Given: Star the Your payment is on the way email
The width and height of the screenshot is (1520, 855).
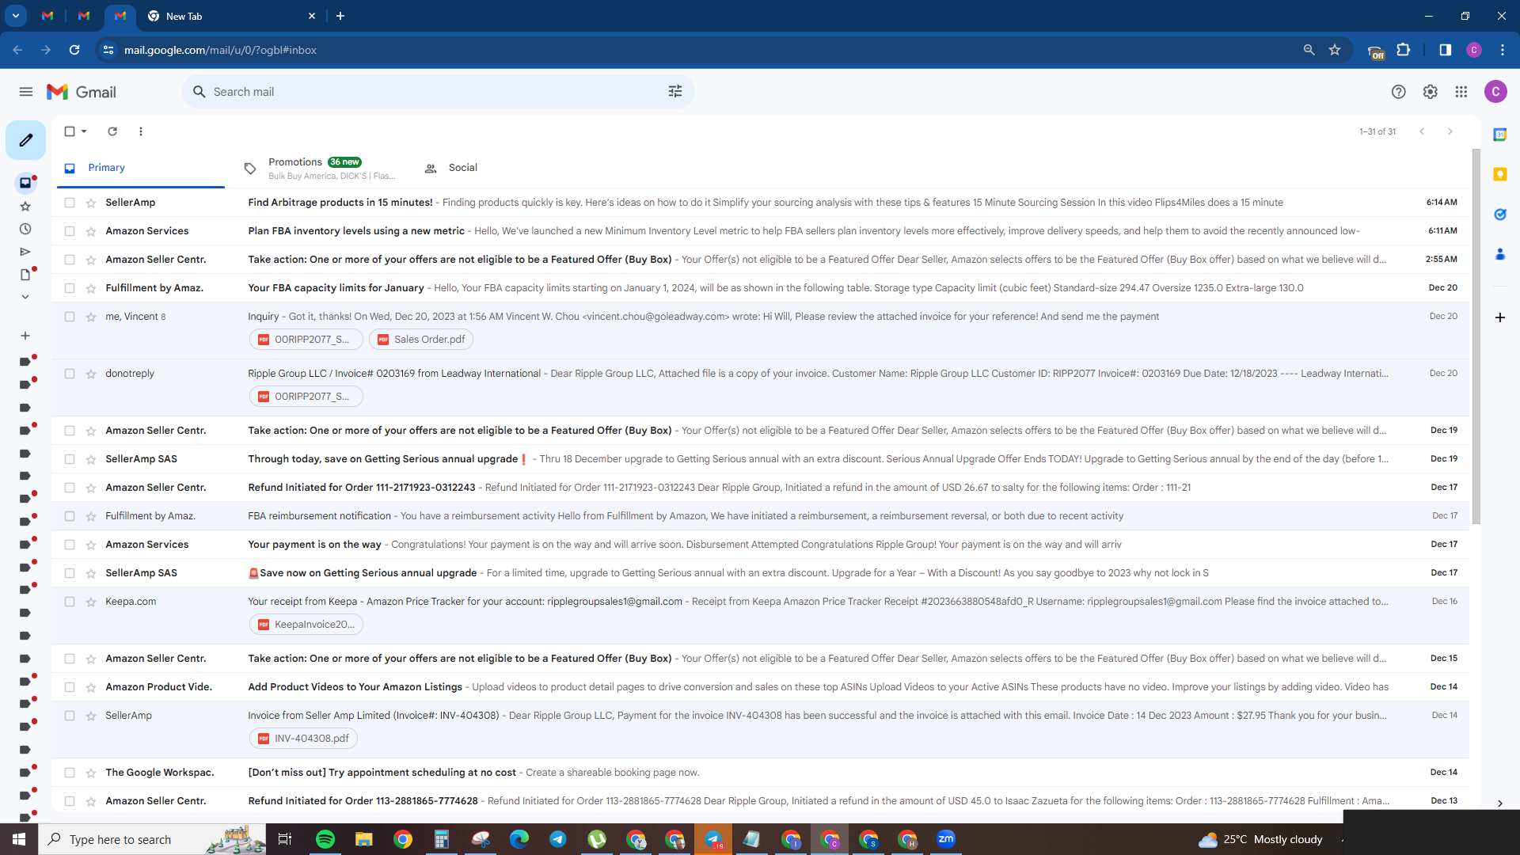Looking at the screenshot, I should [91, 545].
